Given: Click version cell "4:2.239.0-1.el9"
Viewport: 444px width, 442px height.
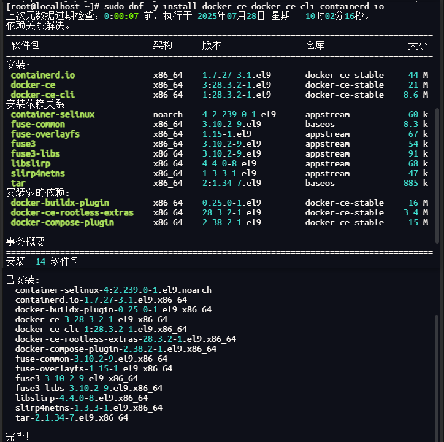Looking at the screenshot, I should [239, 114].
